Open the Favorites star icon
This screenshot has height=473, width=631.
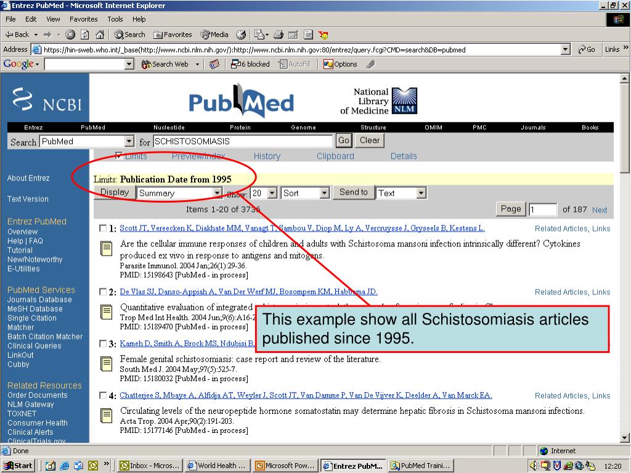(173, 34)
